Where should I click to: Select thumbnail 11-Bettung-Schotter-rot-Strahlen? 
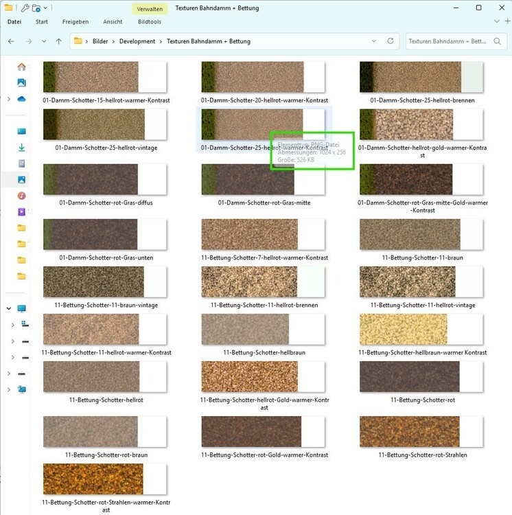422,432
